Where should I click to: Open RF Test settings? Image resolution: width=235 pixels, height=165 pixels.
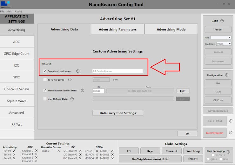(17, 124)
